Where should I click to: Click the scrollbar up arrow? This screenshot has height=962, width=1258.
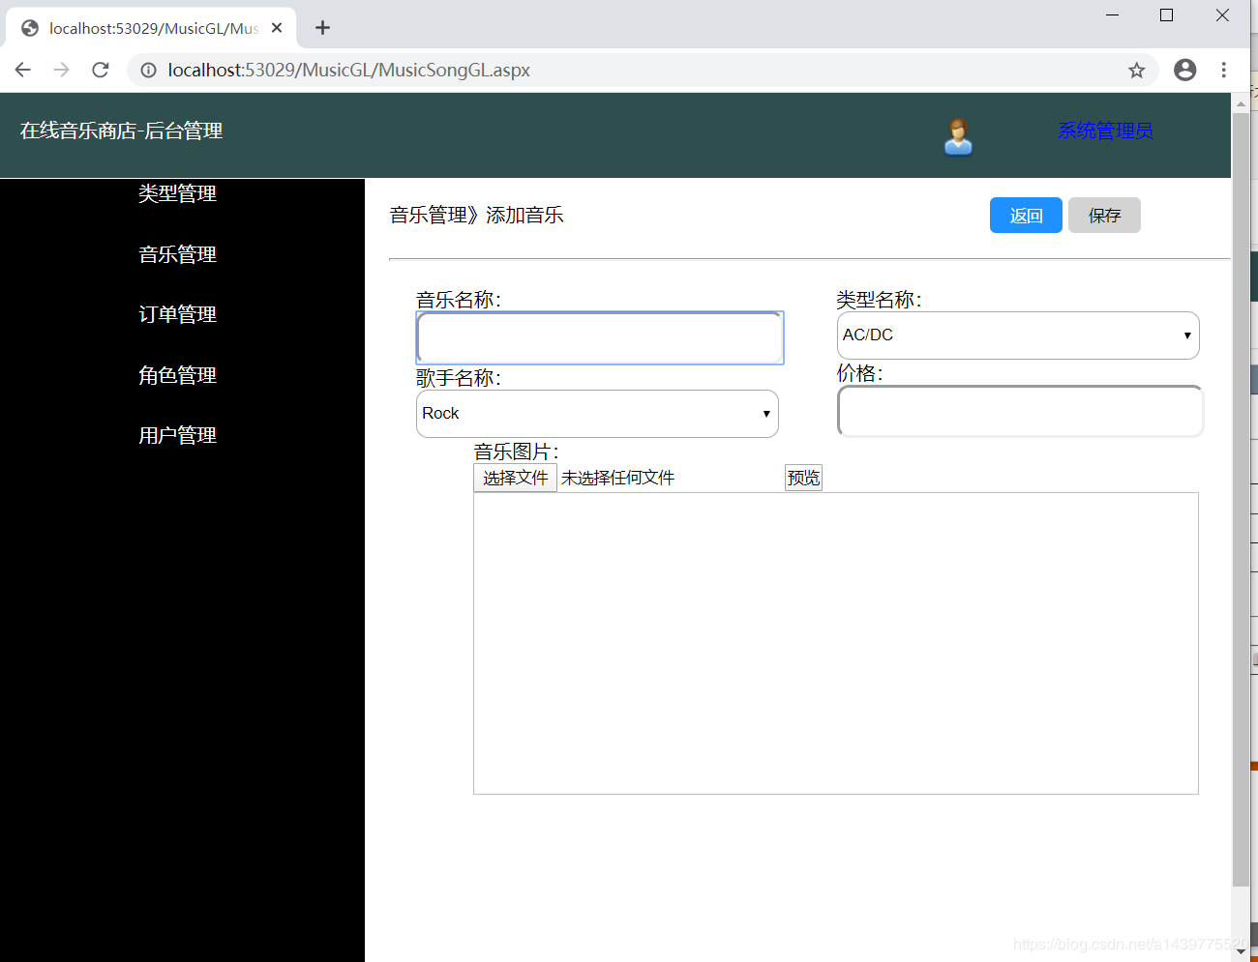tap(1241, 102)
